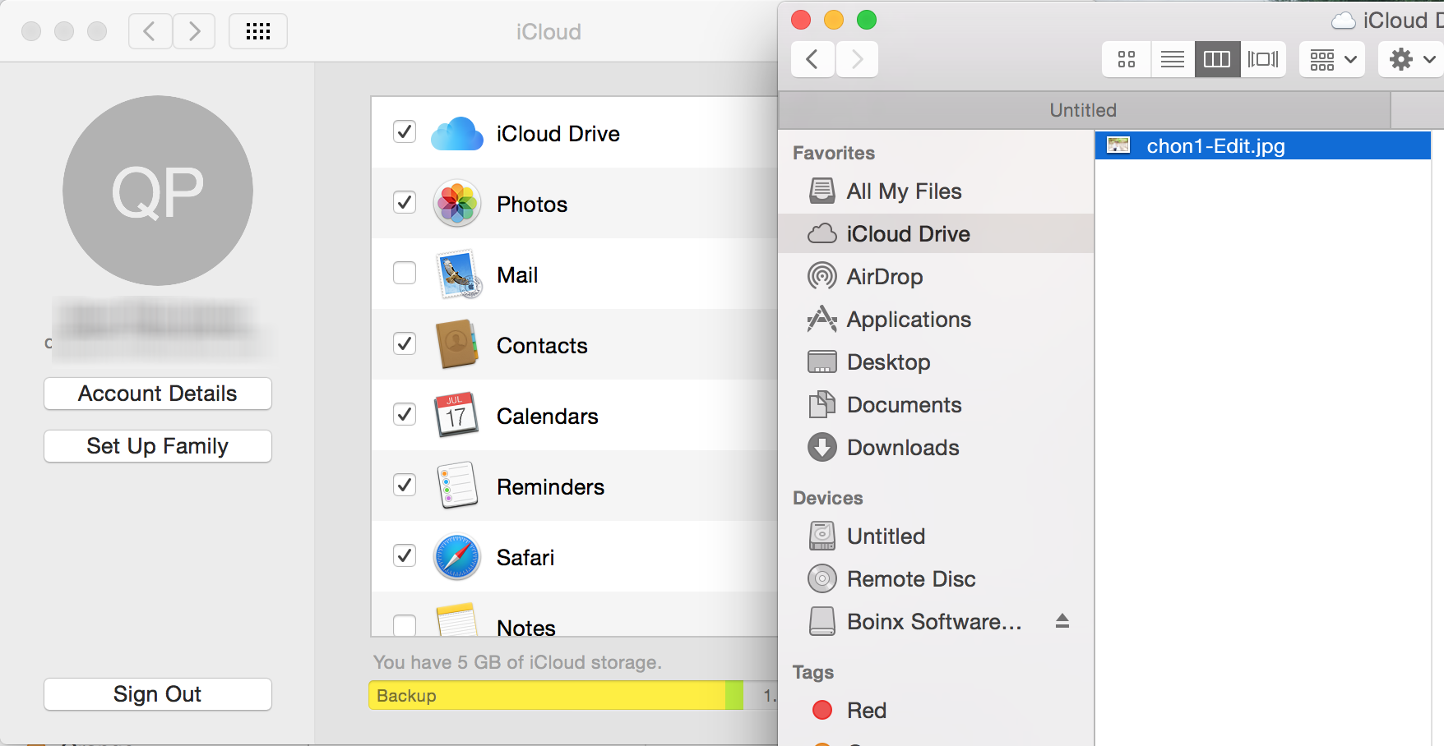Open Desktop in Finder sidebar
Viewport: 1444px width, 746px height.
[936, 362]
